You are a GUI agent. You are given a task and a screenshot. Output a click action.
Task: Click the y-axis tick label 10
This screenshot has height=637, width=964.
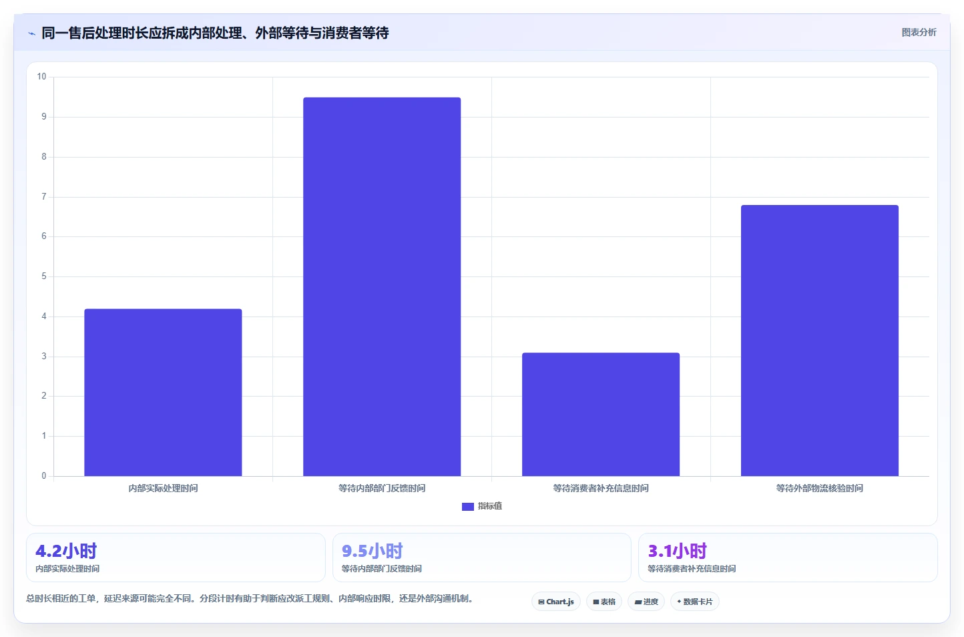(x=42, y=77)
